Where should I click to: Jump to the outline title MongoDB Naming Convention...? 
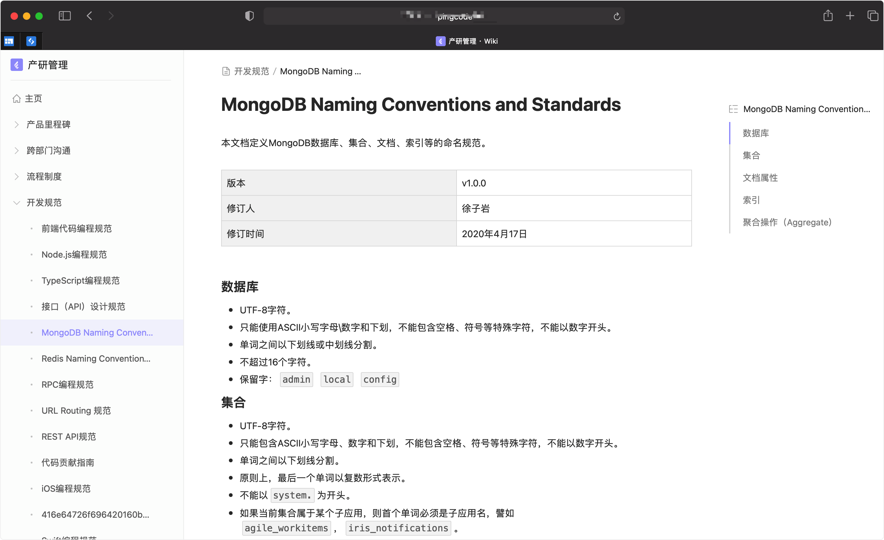(x=807, y=109)
